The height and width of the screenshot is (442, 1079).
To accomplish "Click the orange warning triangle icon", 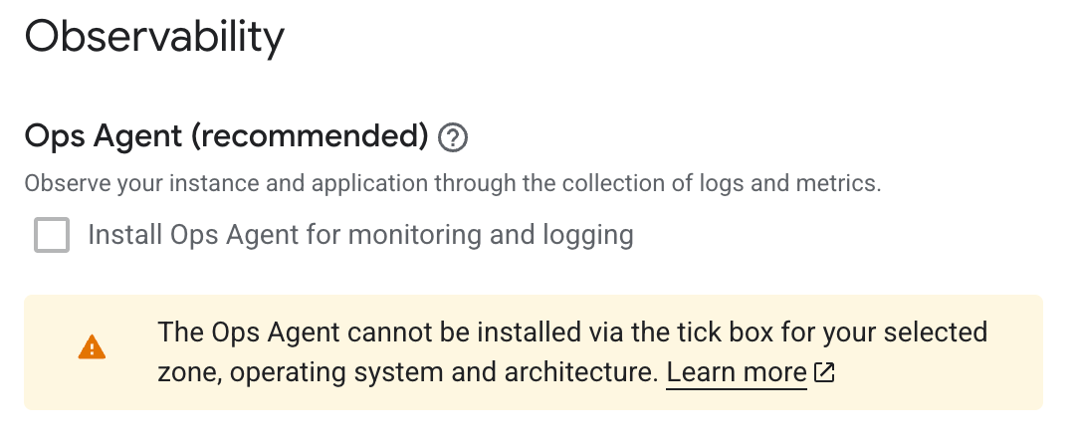I will [92, 346].
